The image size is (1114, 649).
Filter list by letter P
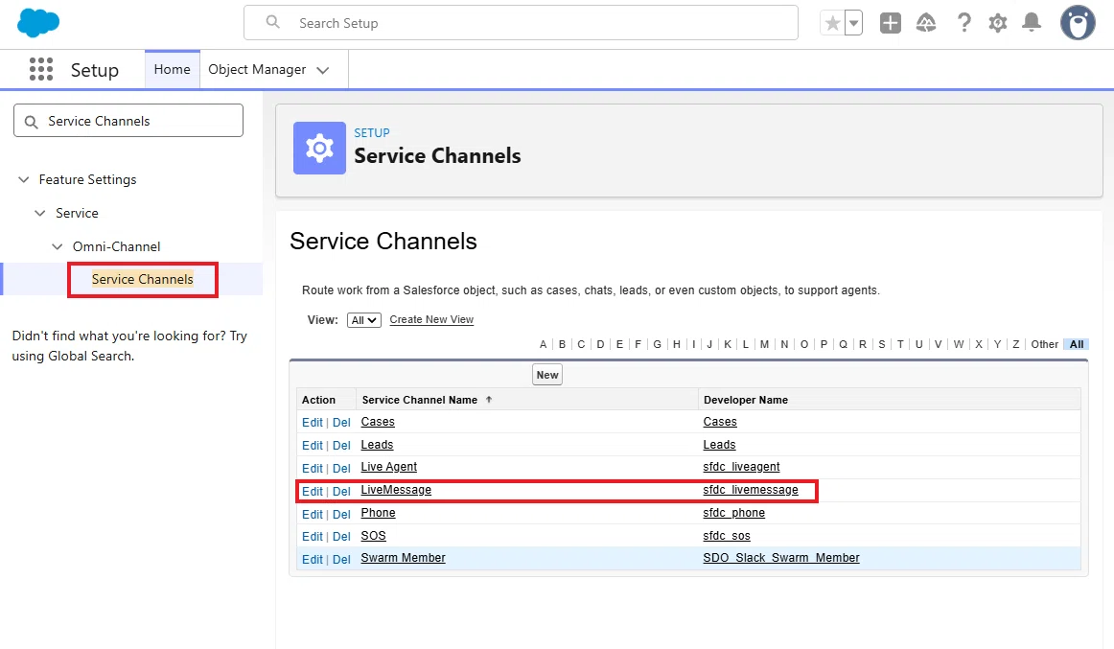point(824,344)
